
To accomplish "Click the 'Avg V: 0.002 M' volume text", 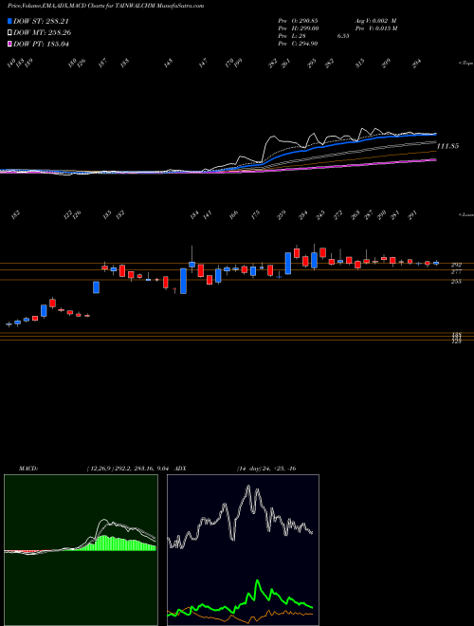I will pos(374,21).
